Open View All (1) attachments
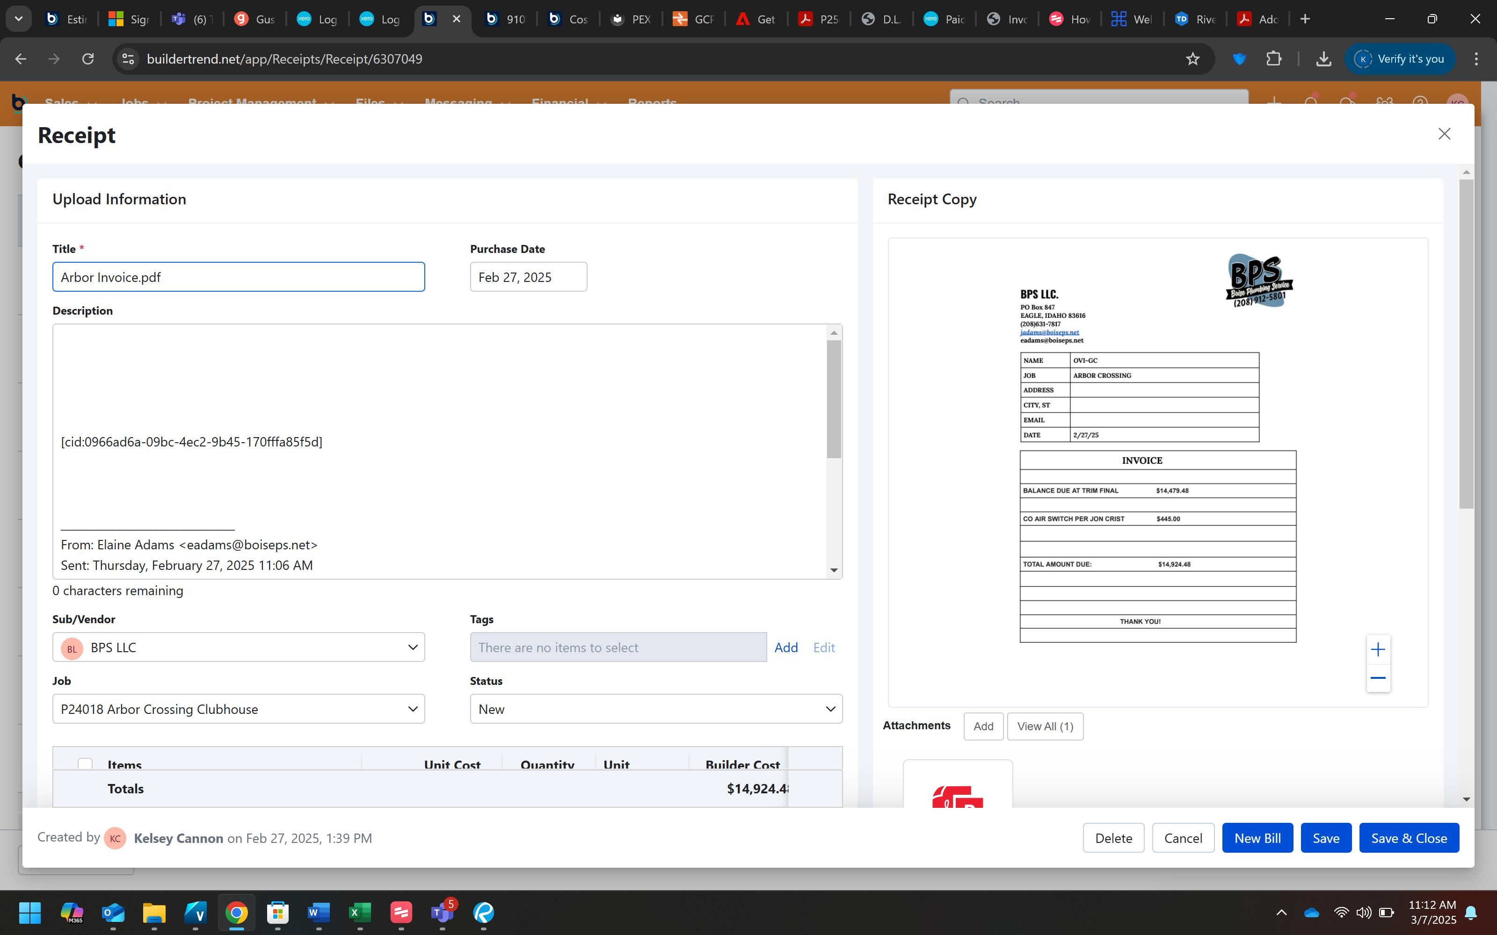This screenshot has width=1497, height=935. pyautogui.click(x=1045, y=726)
